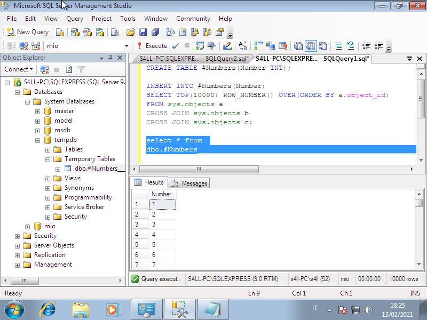The height and width of the screenshot is (320, 427).
Task: Display the estimated execution plan
Action: (x=200, y=46)
